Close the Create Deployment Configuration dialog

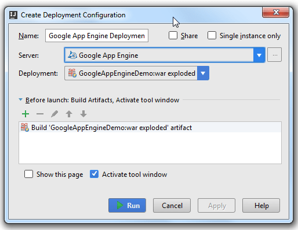275,12
